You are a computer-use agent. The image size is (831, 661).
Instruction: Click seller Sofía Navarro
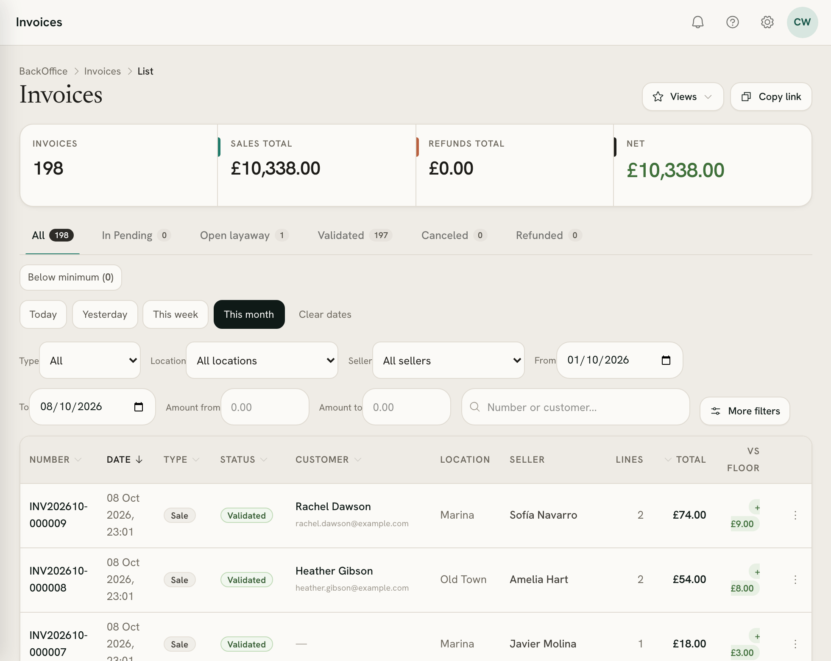point(543,515)
